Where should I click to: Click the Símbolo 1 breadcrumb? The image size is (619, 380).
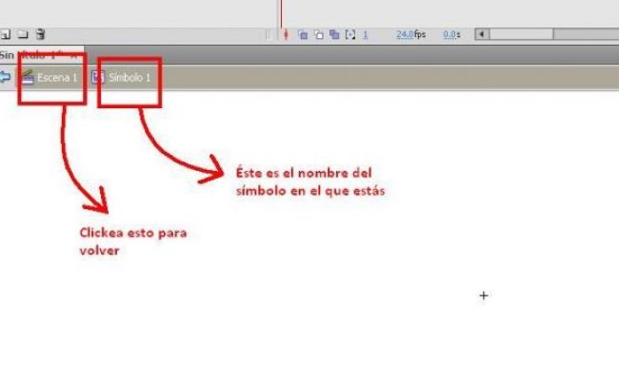(121, 78)
